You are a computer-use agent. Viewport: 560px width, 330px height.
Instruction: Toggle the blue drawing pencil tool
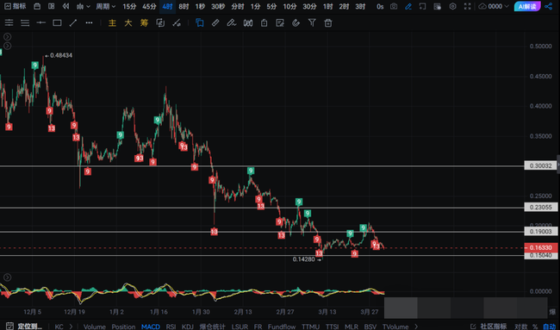click(x=408, y=6)
